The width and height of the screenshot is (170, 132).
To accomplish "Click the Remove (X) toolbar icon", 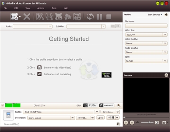I will click(x=27, y=17).
